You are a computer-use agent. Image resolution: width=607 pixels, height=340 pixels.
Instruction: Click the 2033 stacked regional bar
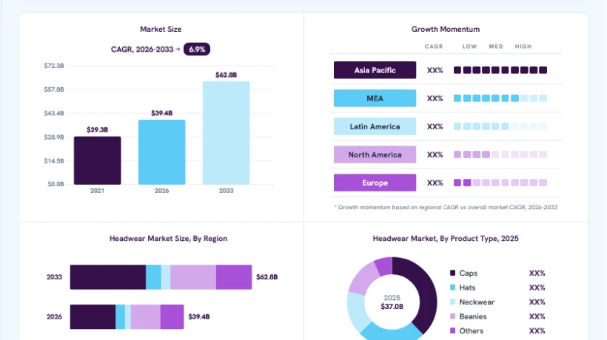(161, 277)
